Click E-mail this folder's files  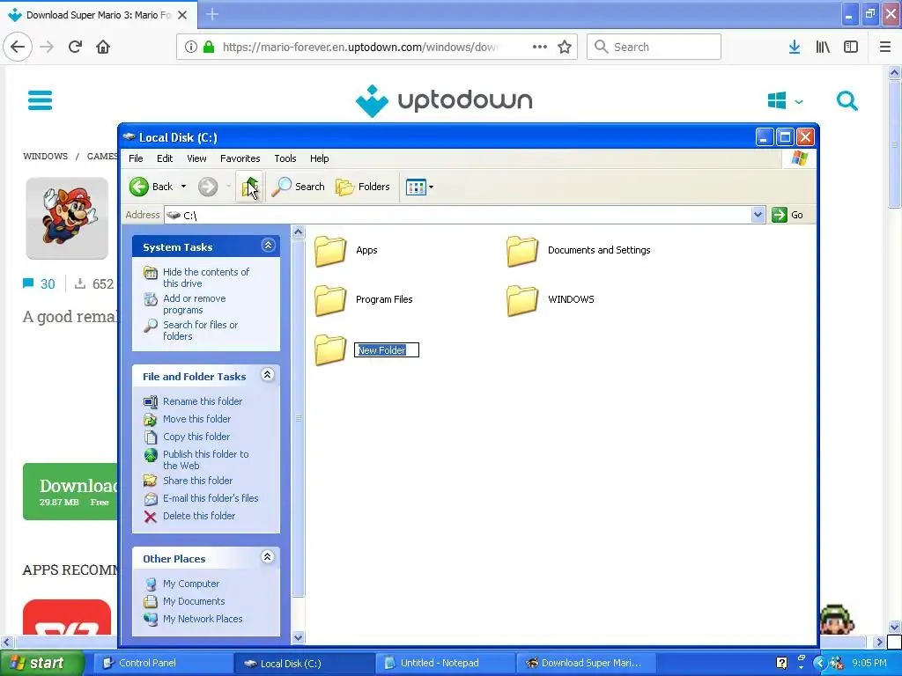pyautogui.click(x=211, y=498)
